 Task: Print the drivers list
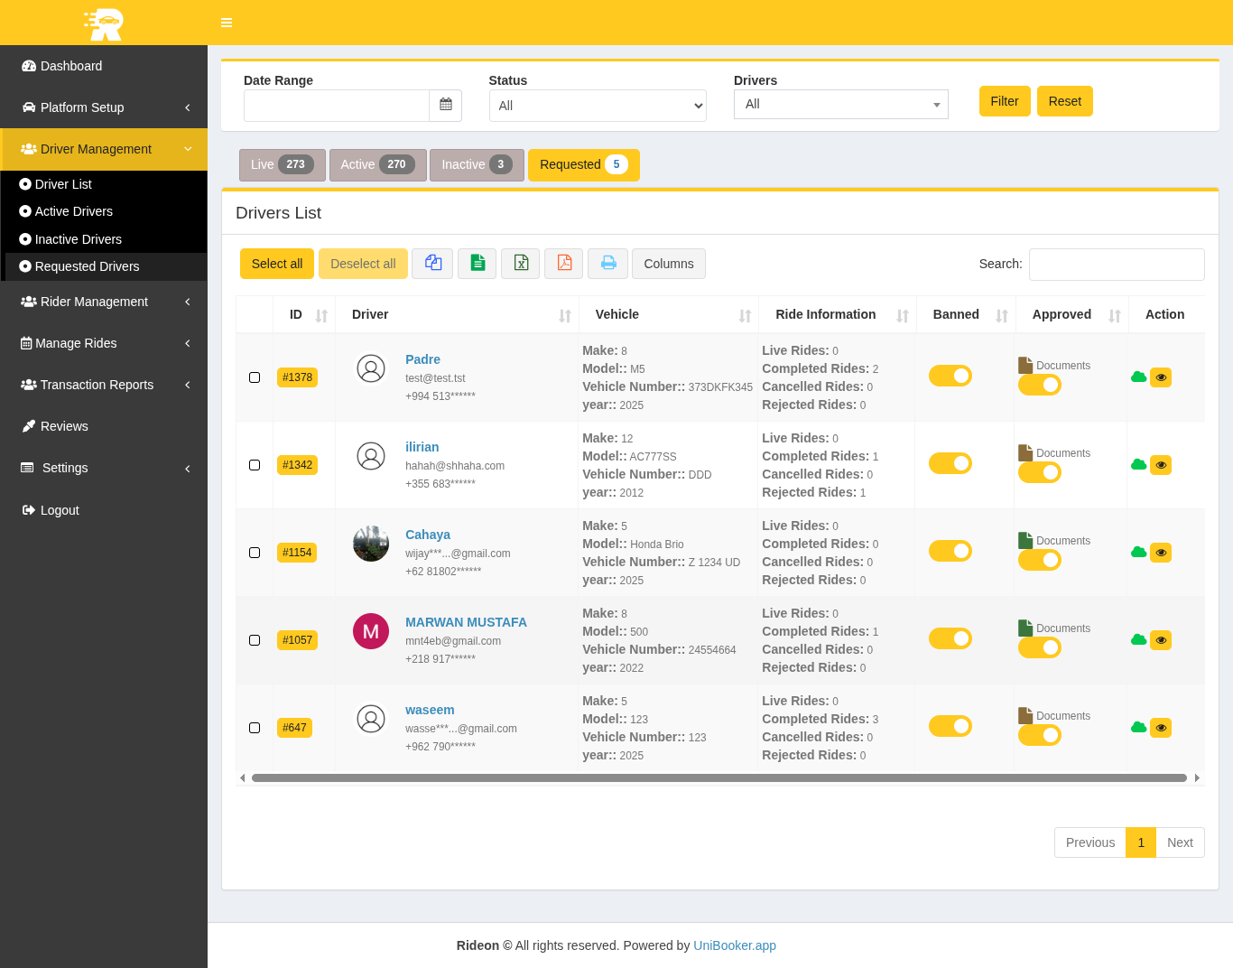[x=608, y=264]
